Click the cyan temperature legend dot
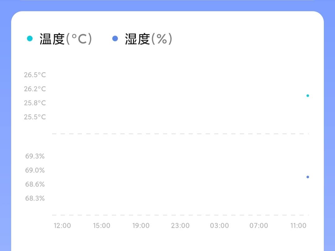 [x=30, y=39]
